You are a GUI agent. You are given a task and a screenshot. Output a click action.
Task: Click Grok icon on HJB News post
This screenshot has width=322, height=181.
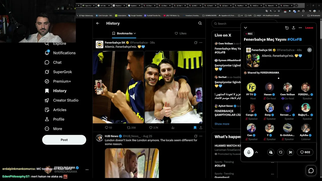tap(196, 136)
